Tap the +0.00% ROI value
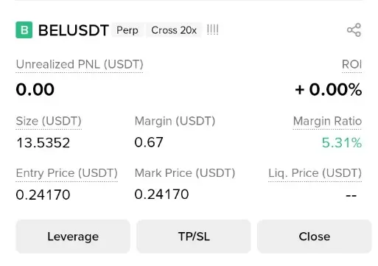Image resolution: width=378 pixels, height=266 pixels. (329, 89)
